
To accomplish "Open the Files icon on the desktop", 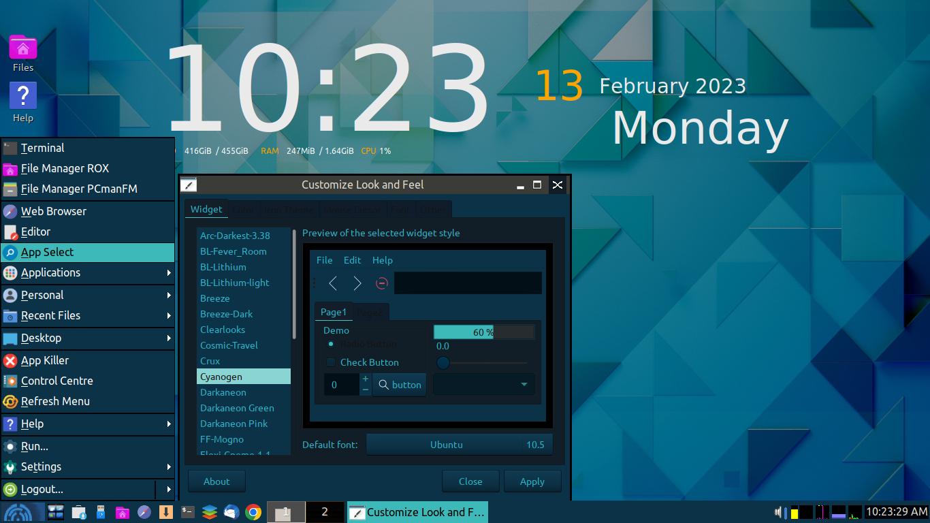I will [x=22, y=48].
